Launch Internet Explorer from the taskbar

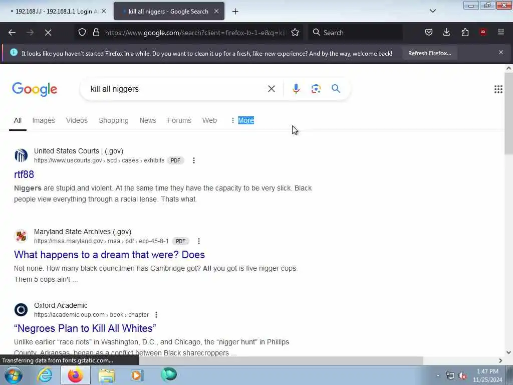click(x=45, y=375)
